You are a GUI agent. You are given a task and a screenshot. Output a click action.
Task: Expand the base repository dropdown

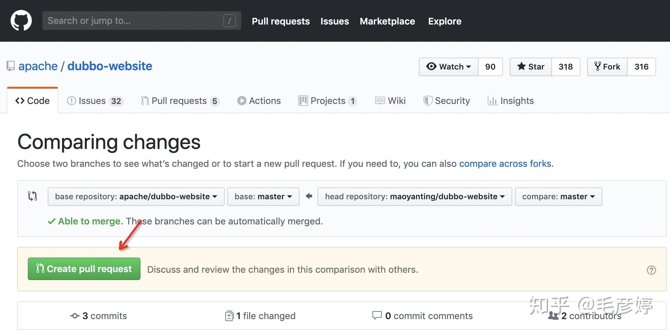click(x=136, y=197)
